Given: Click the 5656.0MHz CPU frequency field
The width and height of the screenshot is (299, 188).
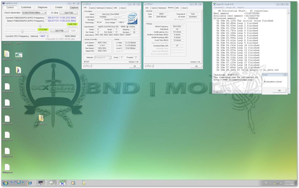Looking at the screenshot, I should [x=70, y=36].
